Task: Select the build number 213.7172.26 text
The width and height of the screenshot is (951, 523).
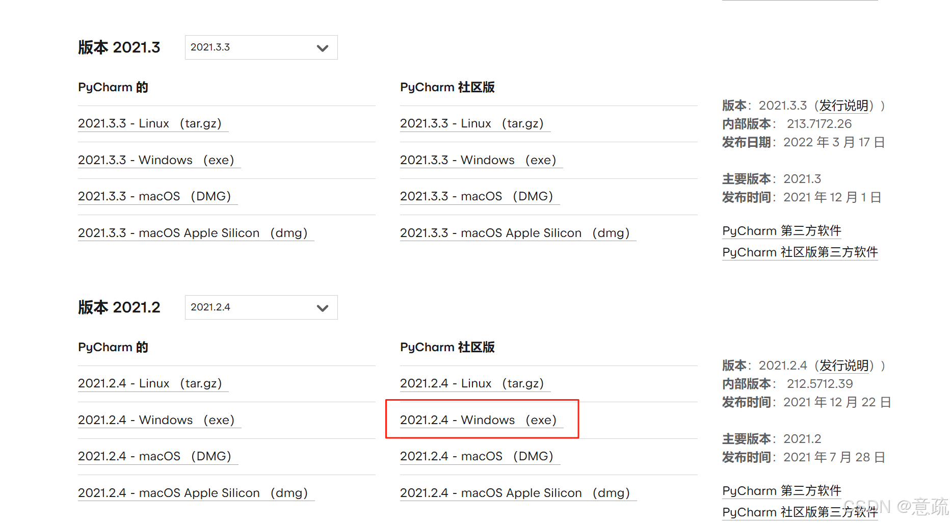Action: coord(819,124)
